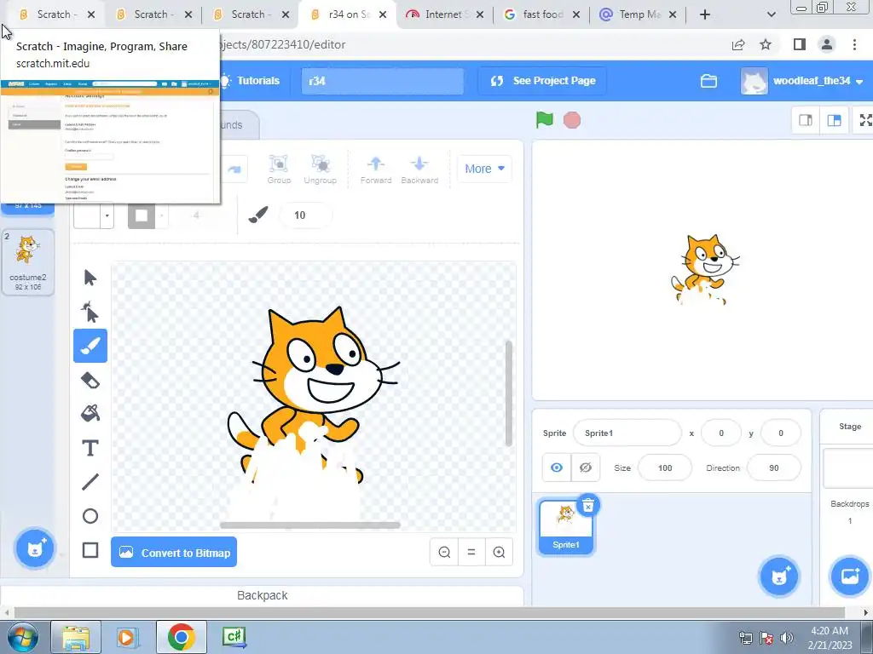Expand the More dropdown
Image resolution: width=873 pixels, height=654 pixels.
point(484,169)
